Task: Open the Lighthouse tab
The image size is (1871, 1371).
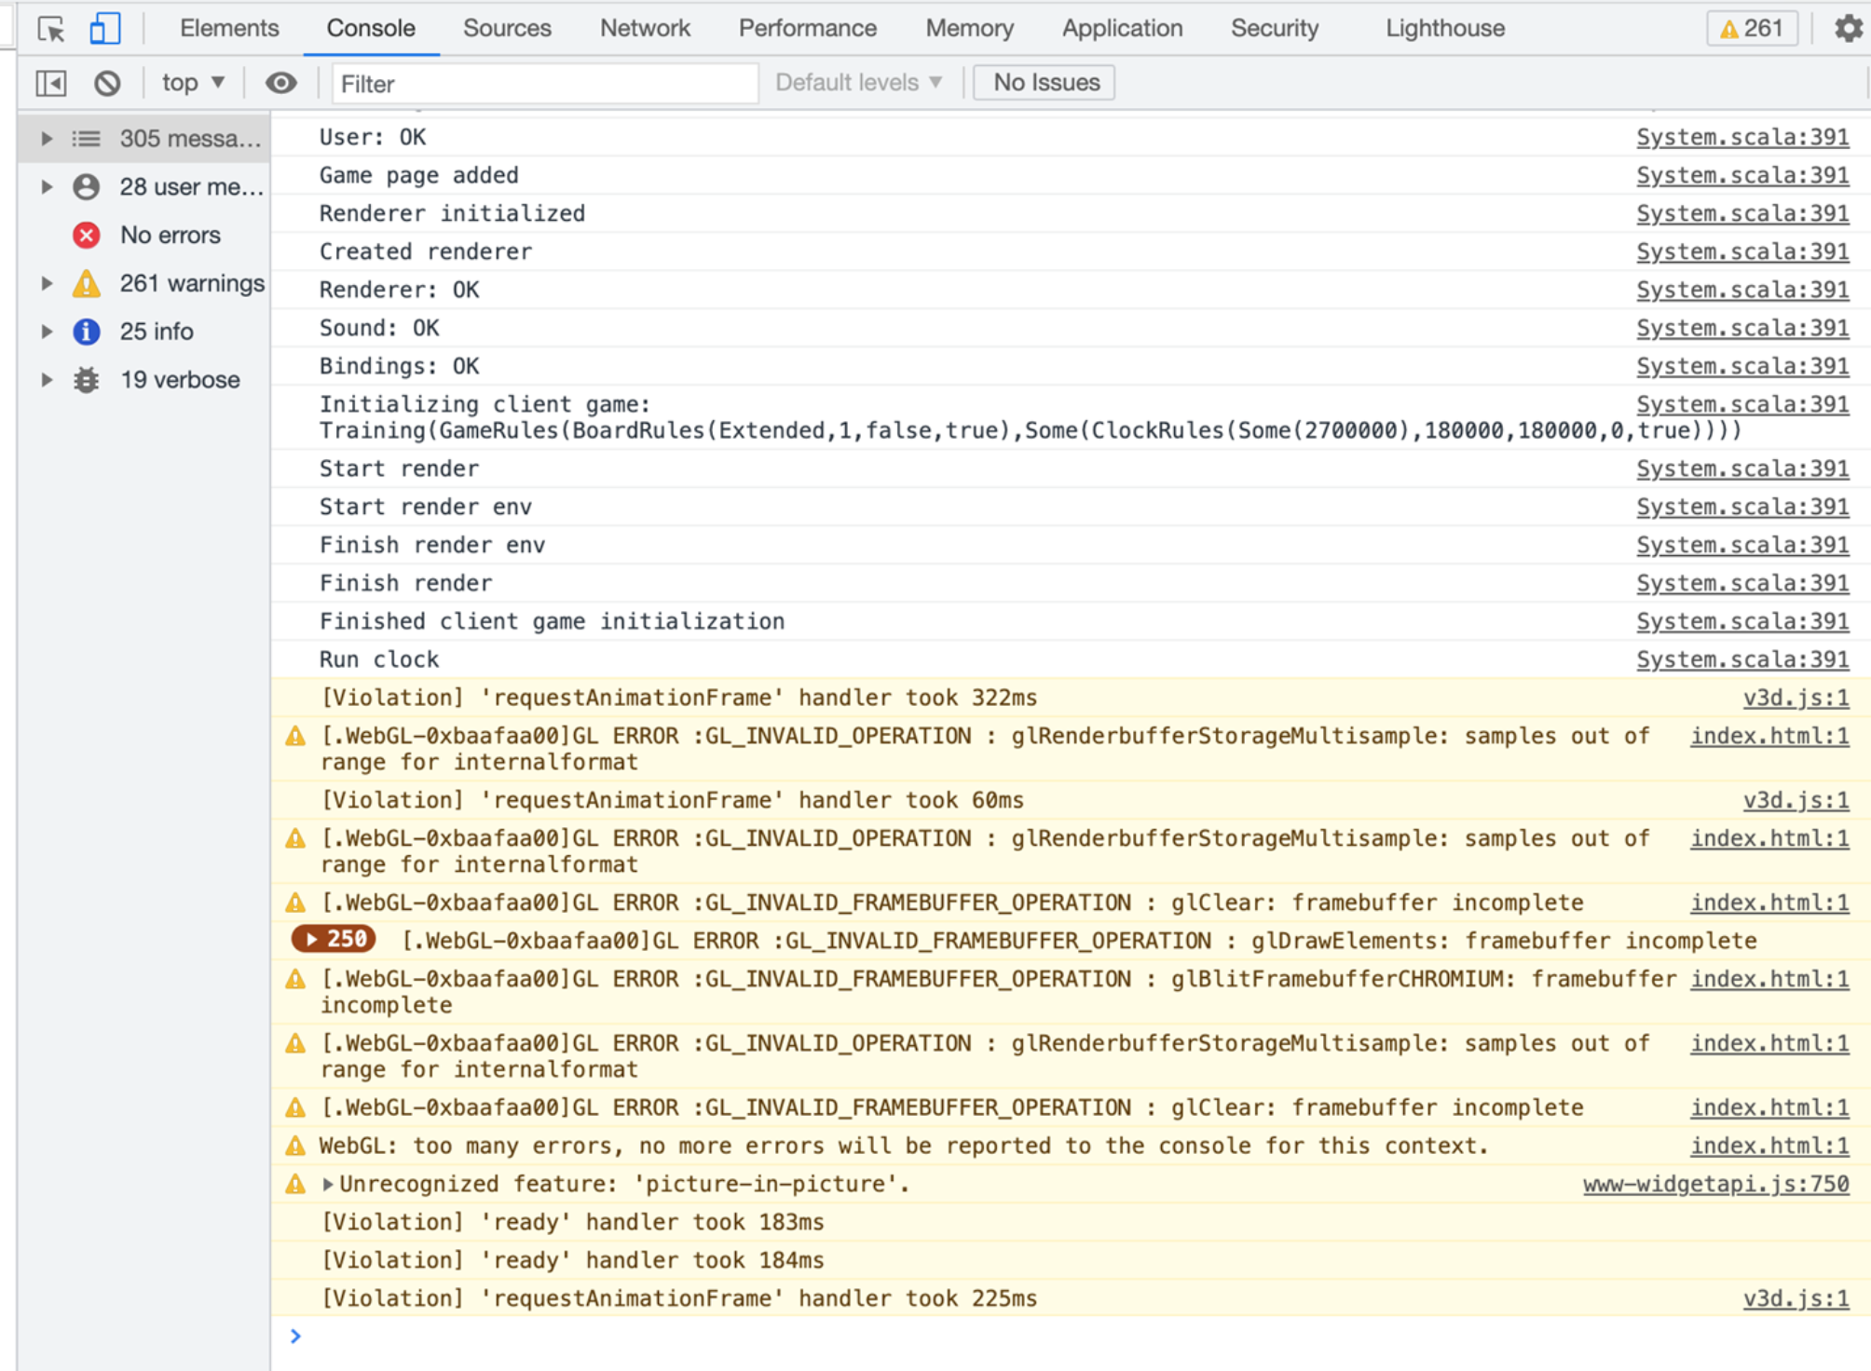Action: coord(1445,29)
